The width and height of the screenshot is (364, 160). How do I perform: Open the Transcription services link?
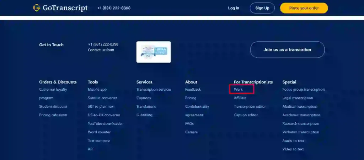(154, 89)
